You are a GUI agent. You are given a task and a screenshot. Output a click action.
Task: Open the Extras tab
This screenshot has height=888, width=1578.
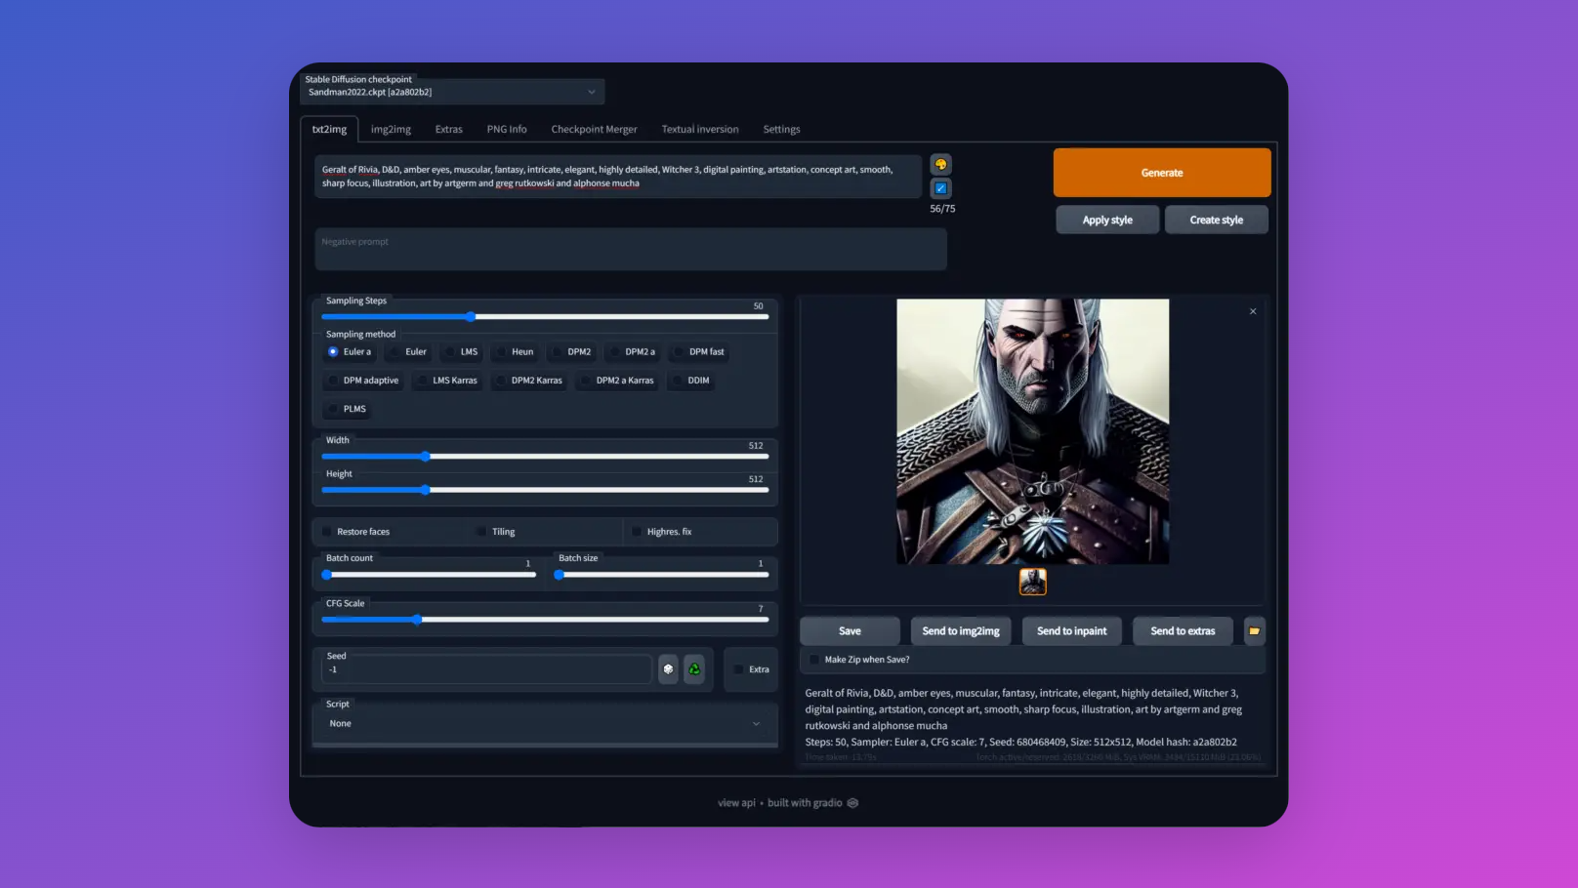449,129
